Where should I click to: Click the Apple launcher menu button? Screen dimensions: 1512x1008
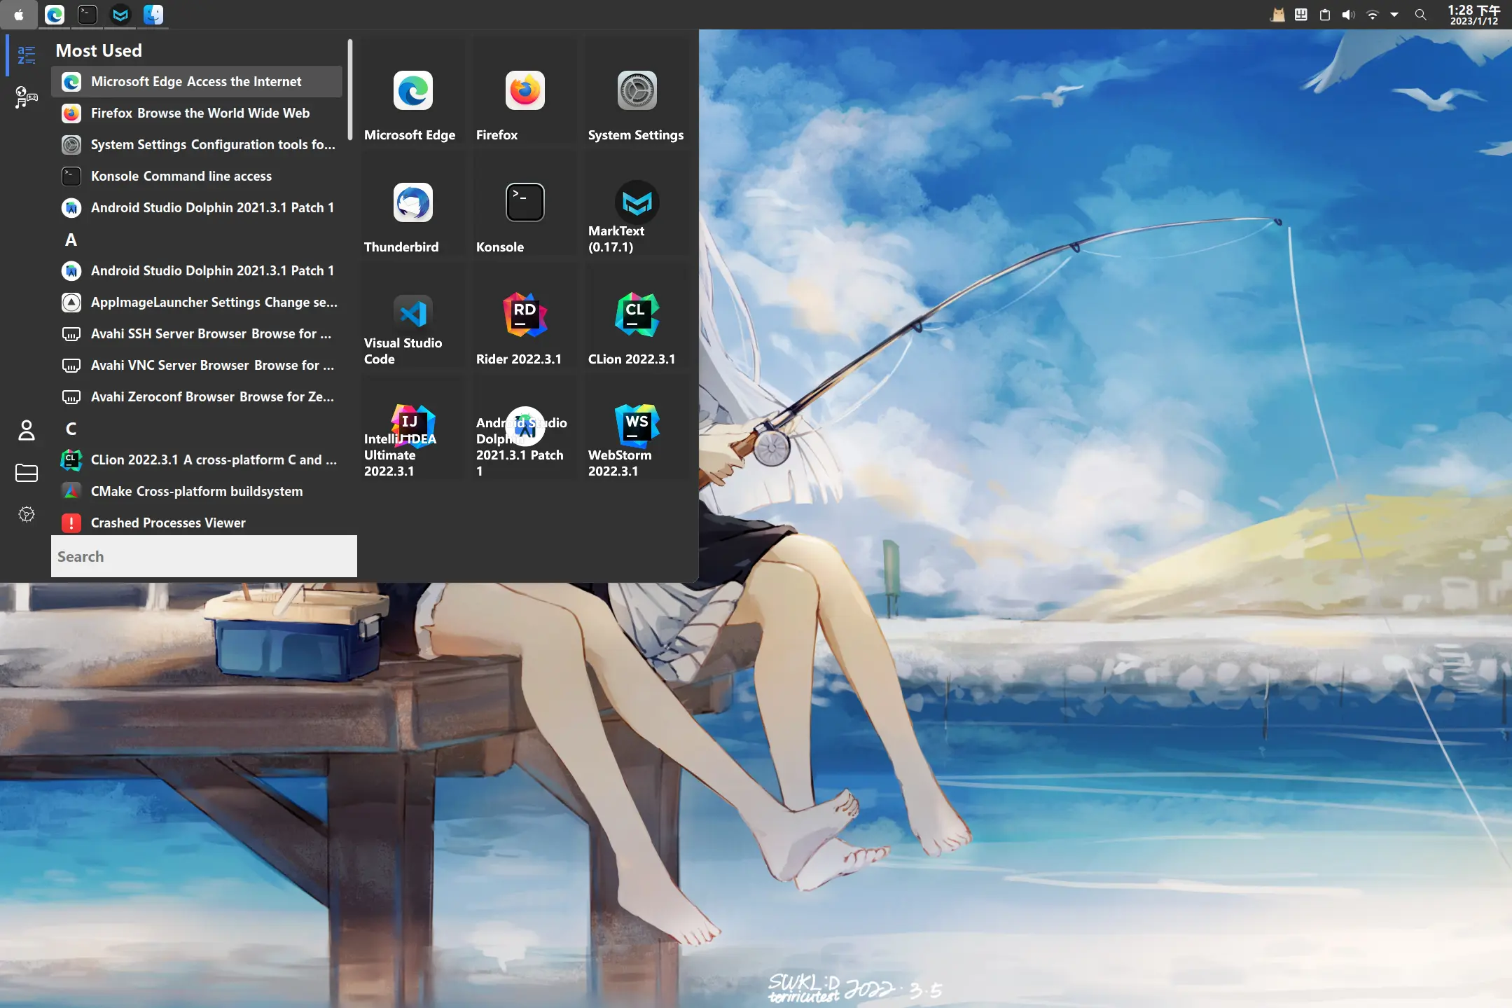[x=19, y=15]
